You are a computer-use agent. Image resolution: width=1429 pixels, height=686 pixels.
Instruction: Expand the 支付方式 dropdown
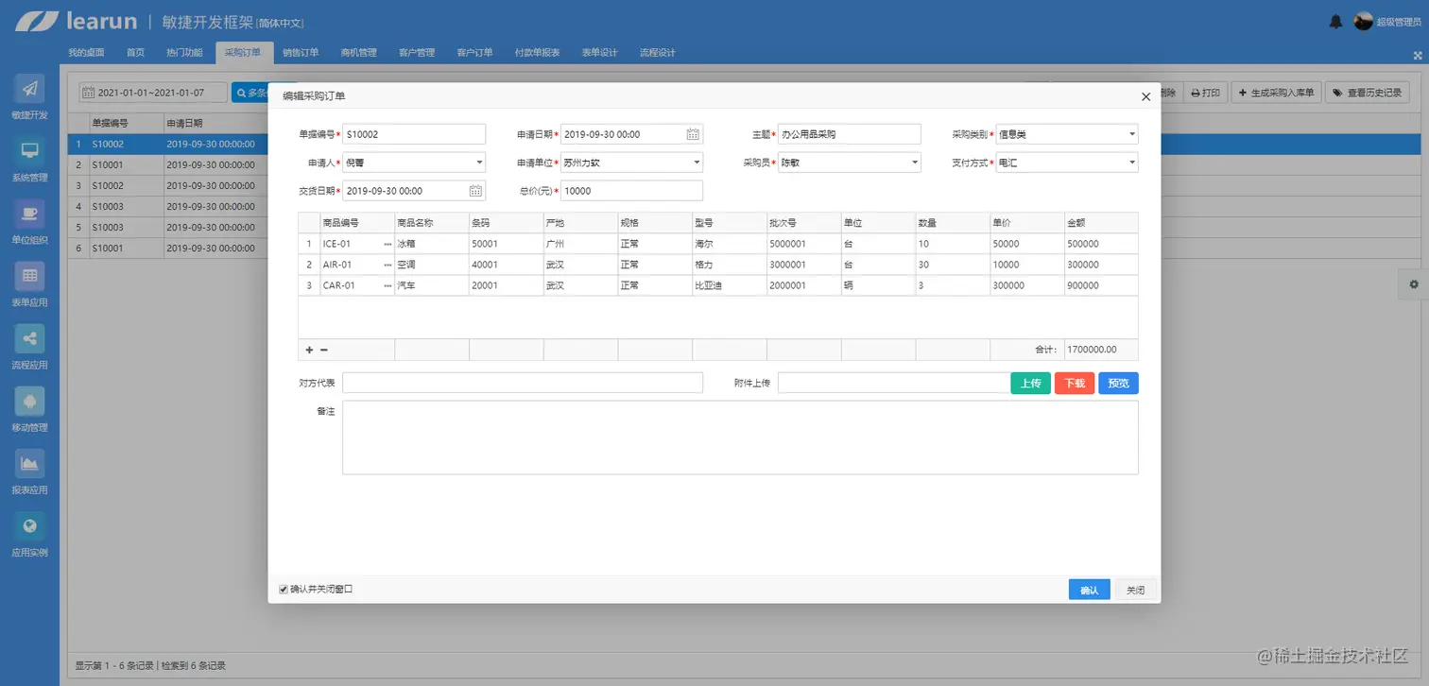pyautogui.click(x=1132, y=163)
